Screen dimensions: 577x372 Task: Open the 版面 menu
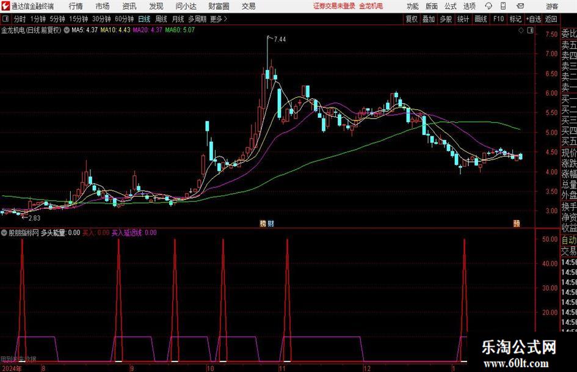431,6
